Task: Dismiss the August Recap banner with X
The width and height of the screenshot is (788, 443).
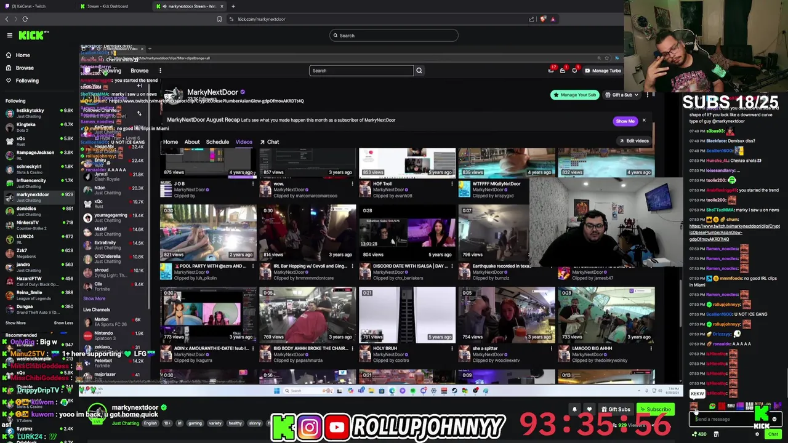Action: coord(644,121)
